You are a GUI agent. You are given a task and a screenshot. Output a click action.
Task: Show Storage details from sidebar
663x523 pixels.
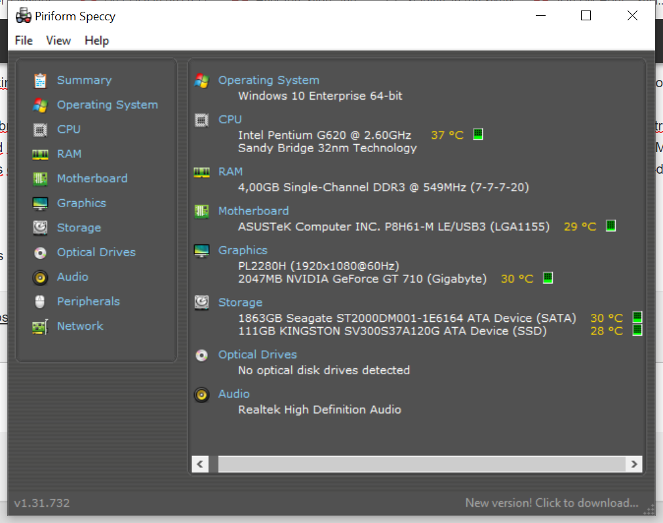(x=79, y=227)
